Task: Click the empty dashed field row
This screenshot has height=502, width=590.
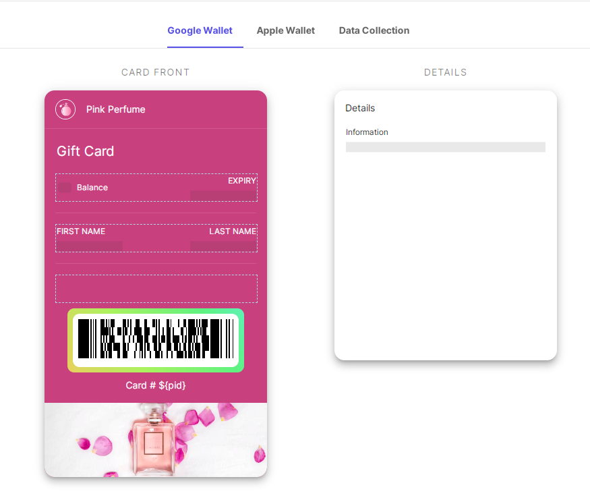Action: [156, 289]
